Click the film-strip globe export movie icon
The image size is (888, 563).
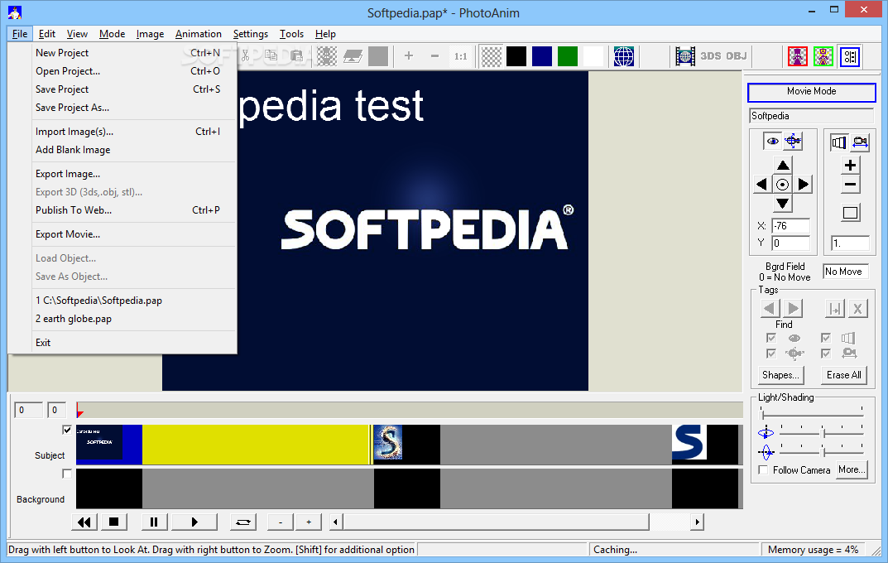pos(684,56)
